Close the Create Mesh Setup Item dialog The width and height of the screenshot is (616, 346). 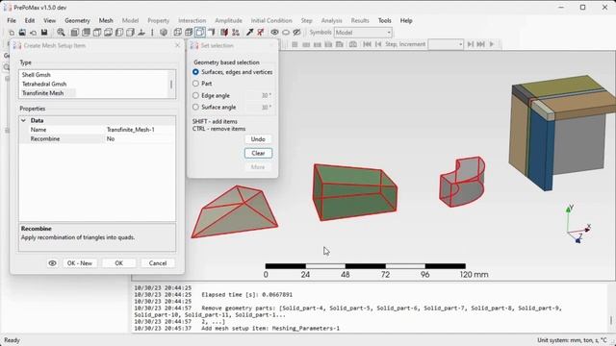[x=177, y=45]
